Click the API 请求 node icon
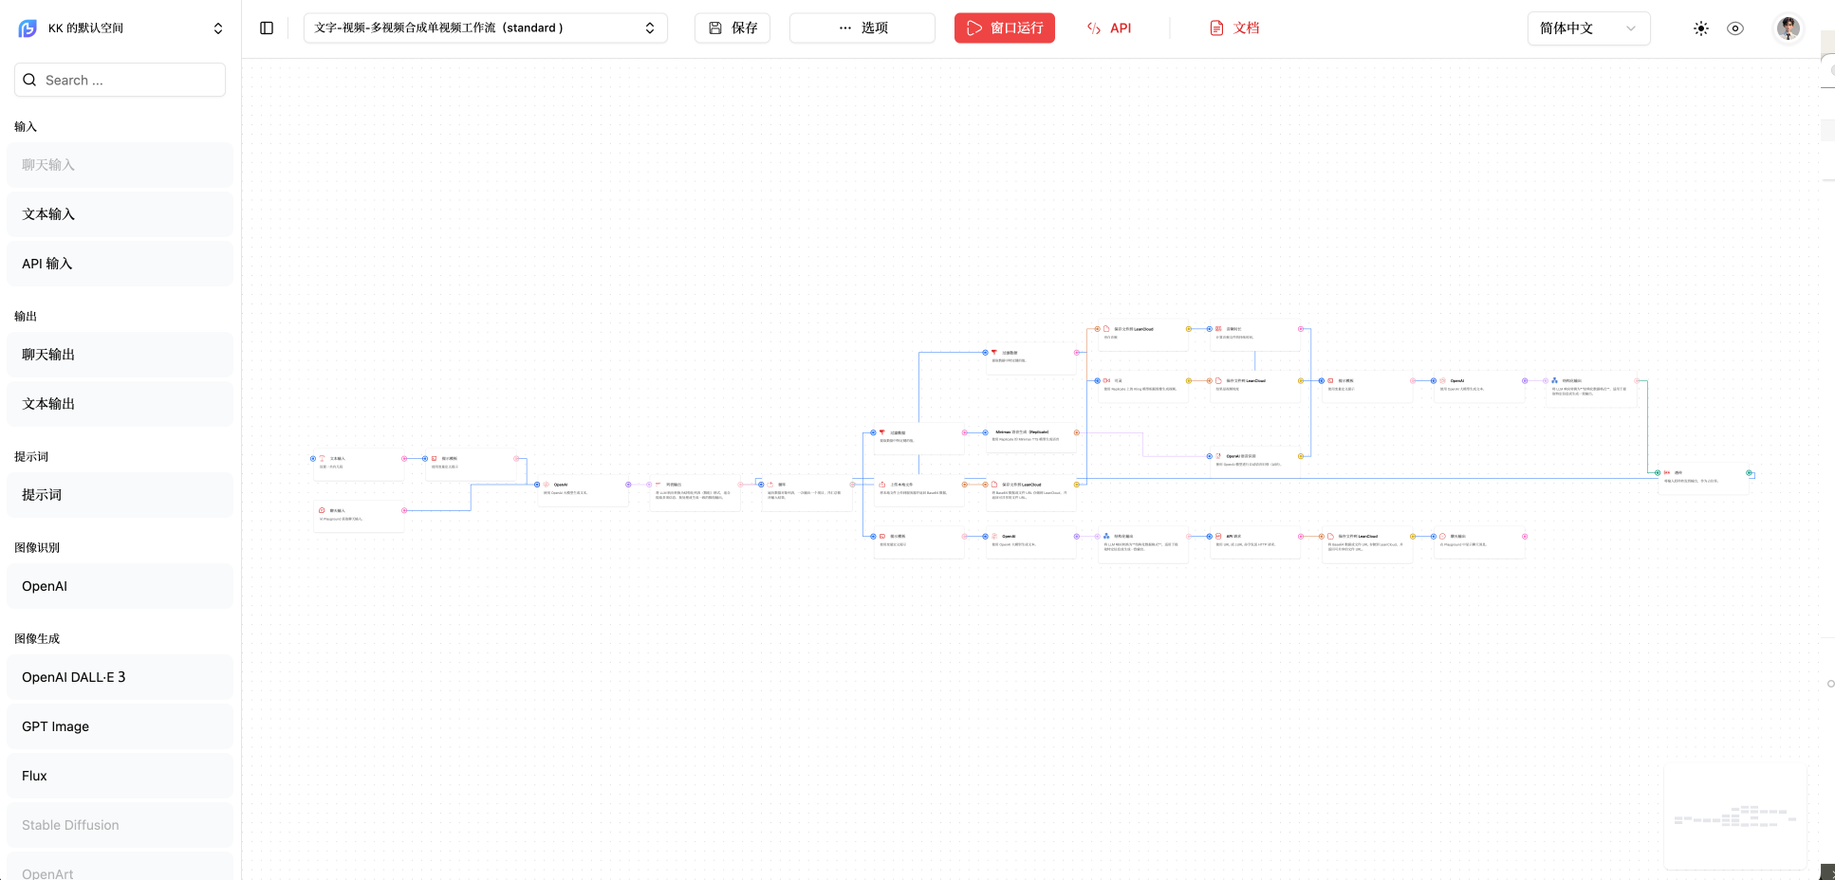 tap(1216, 536)
